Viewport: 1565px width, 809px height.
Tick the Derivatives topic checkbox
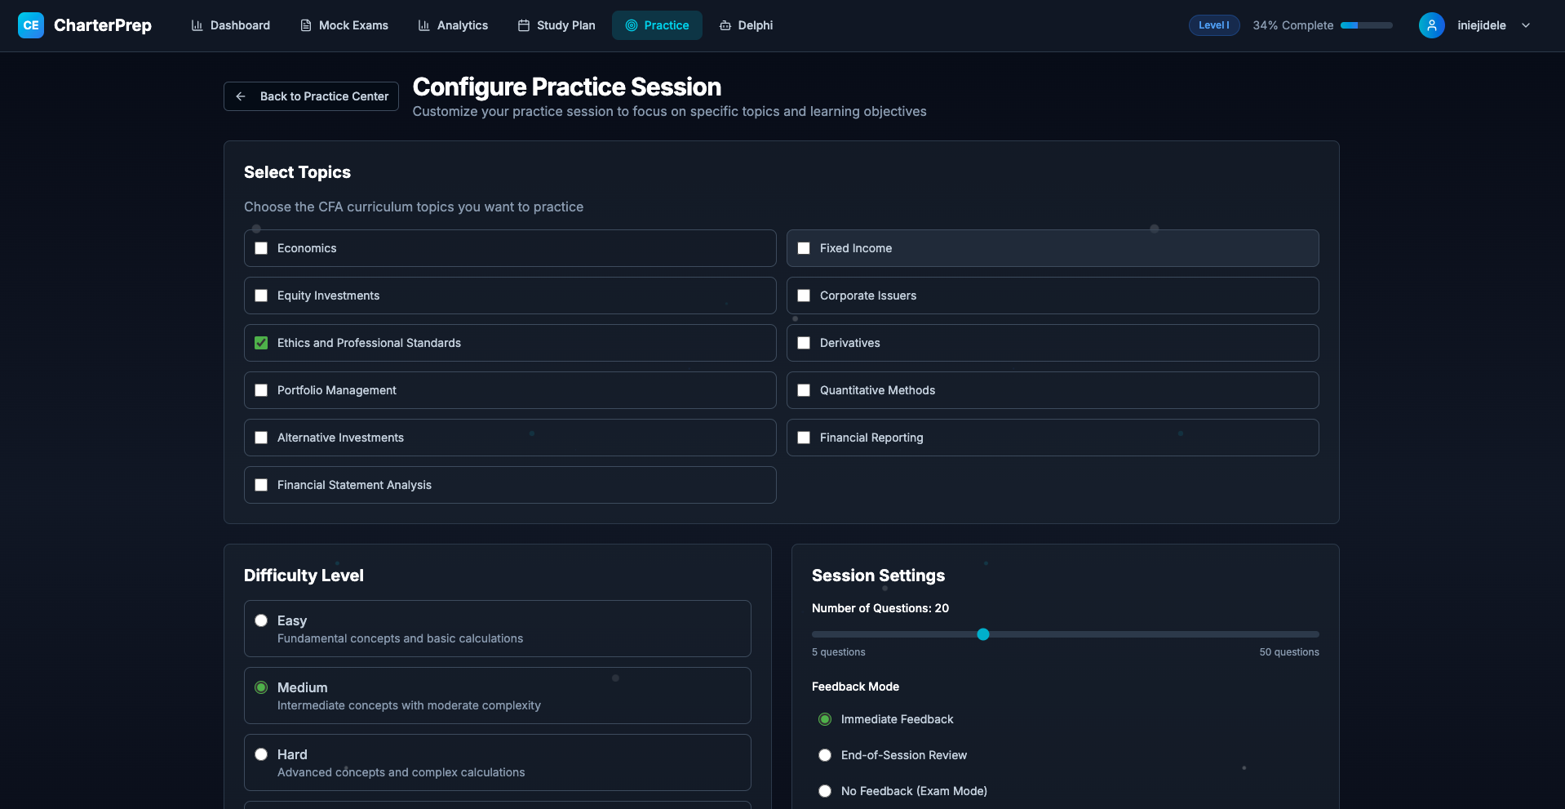[804, 343]
